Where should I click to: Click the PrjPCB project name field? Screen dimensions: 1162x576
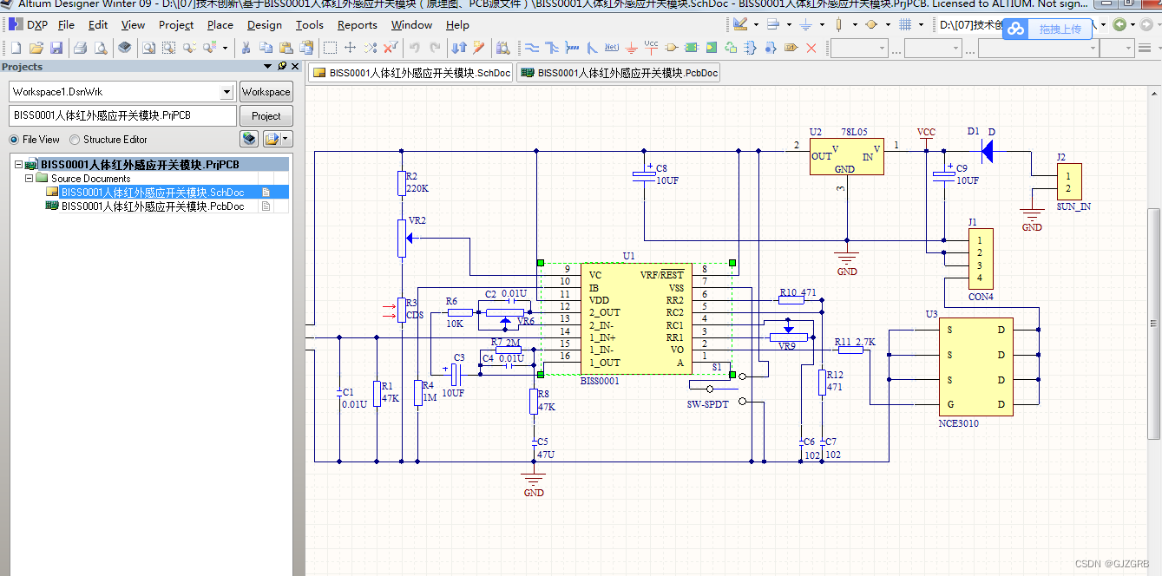pos(122,115)
